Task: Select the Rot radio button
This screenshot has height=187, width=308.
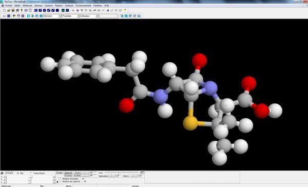Action: 18,173
